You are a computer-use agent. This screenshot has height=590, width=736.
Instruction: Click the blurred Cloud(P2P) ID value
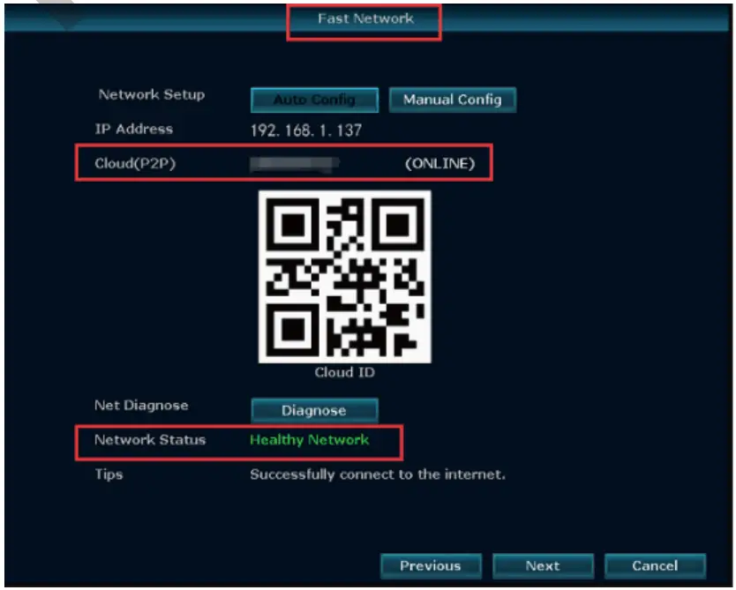(x=294, y=164)
